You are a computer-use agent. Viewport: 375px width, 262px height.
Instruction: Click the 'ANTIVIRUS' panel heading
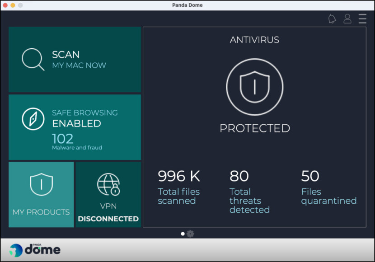click(x=254, y=40)
